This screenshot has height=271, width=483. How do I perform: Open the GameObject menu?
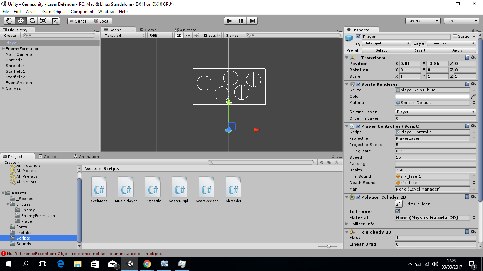(54, 12)
